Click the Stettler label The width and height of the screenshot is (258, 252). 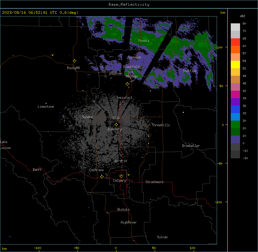click(x=190, y=71)
